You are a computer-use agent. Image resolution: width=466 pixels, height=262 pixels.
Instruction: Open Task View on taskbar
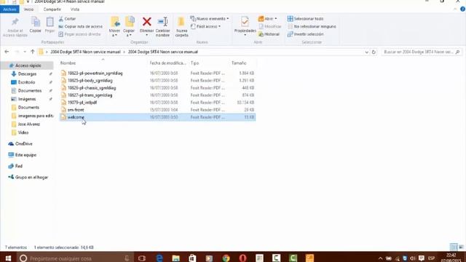[142, 258]
